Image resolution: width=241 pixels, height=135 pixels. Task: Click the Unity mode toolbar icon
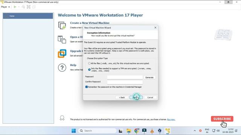coord(34,7)
